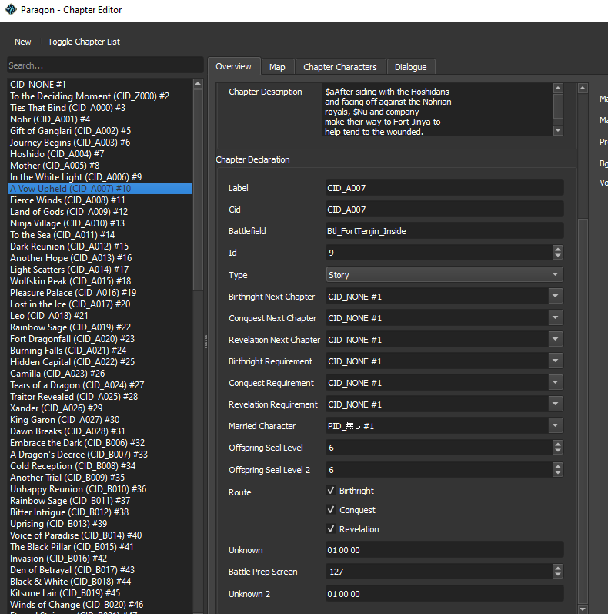Click Toggle Chapter List button
This screenshot has height=614, width=608.
[x=84, y=42]
